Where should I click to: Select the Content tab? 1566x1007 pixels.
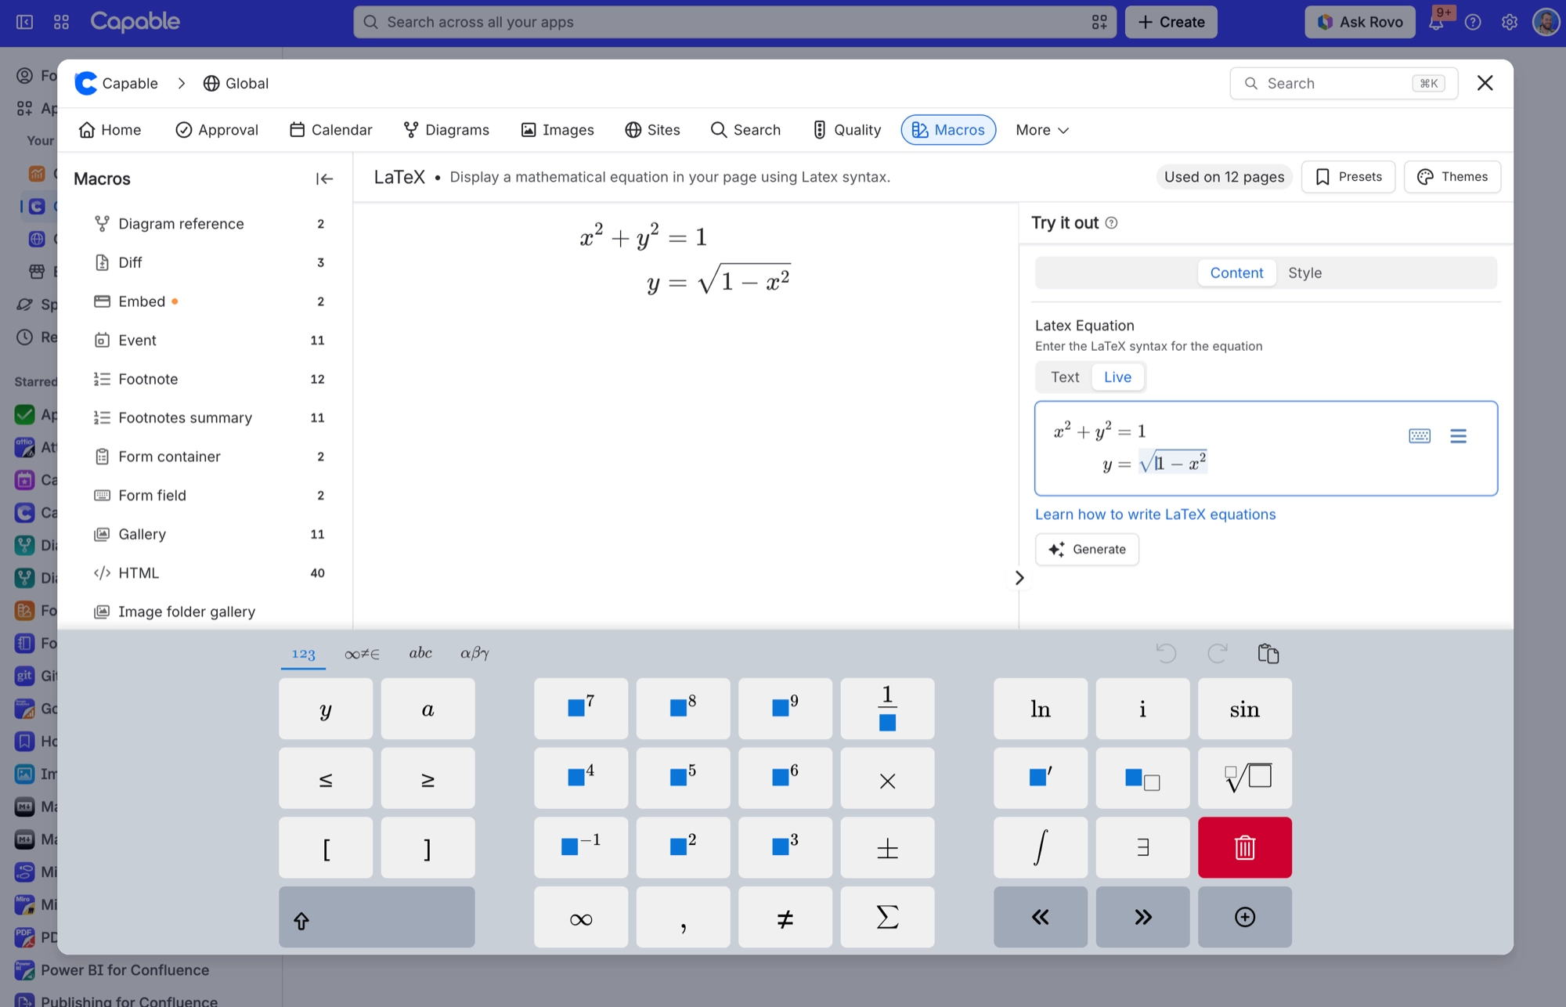tap(1236, 273)
